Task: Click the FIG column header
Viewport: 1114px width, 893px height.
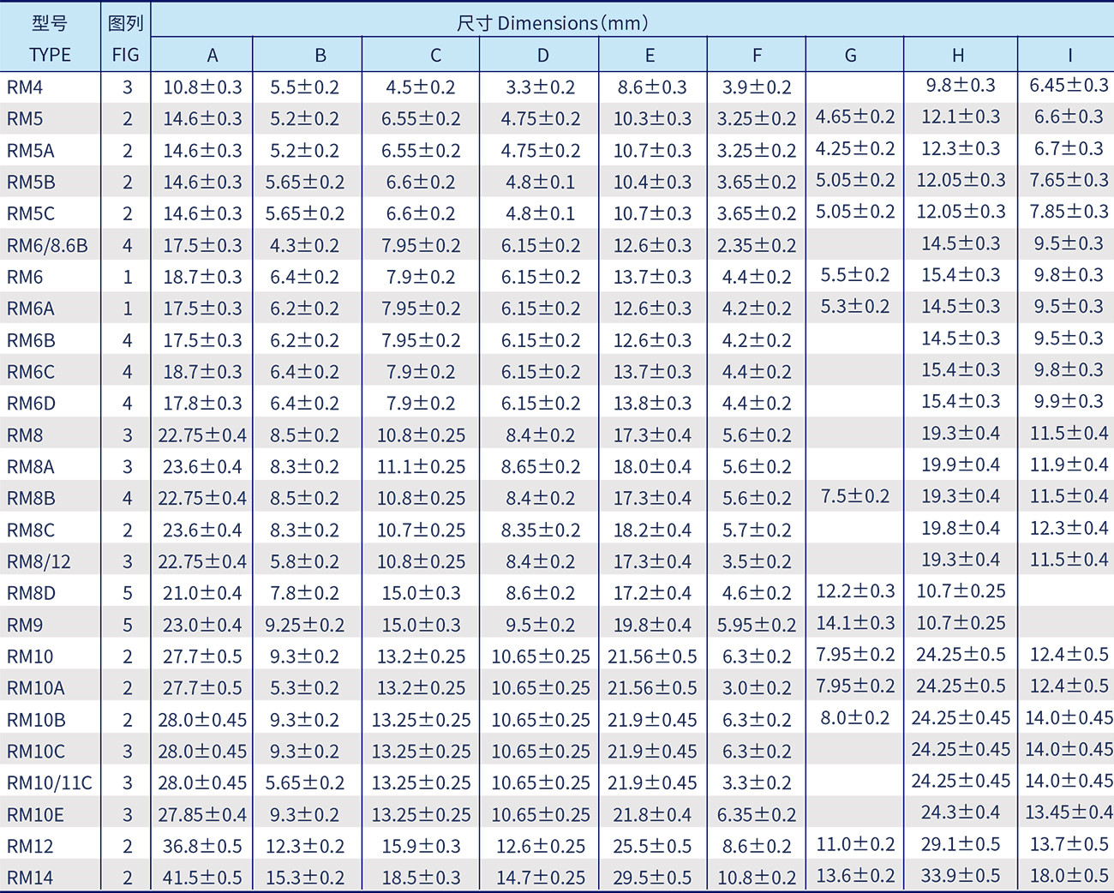Action: point(125,55)
